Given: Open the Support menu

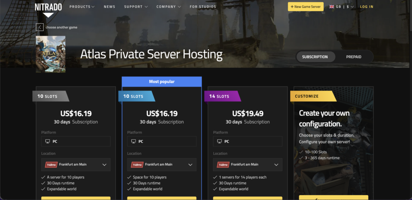Looking at the screenshot, I should click(136, 7).
